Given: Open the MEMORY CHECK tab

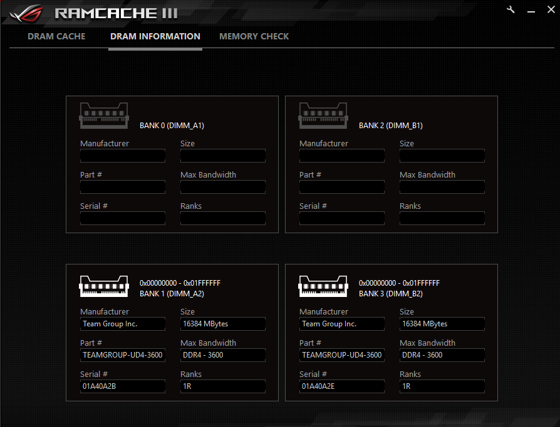Looking at the screenshot, I should (x=254, y=36).
